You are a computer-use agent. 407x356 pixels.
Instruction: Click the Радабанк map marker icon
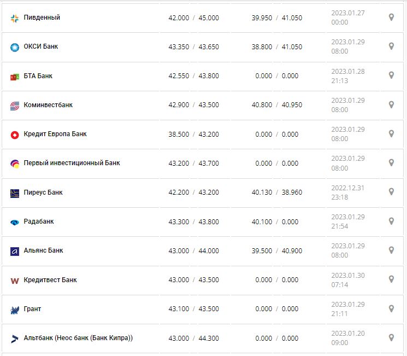[391, 221]
